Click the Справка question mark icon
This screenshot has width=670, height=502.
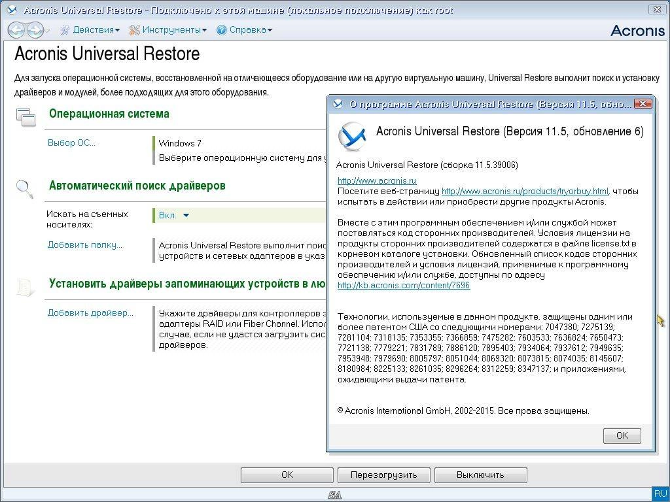[x=221, y=30]
